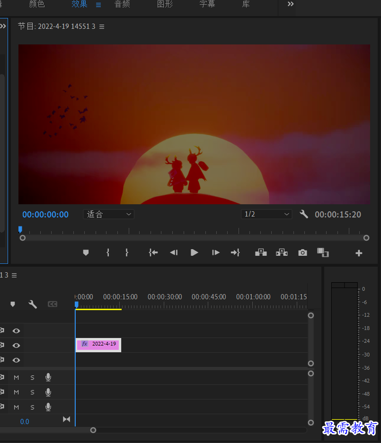Click the audio meter left channel solo box
381x443 pixels.
338,285
